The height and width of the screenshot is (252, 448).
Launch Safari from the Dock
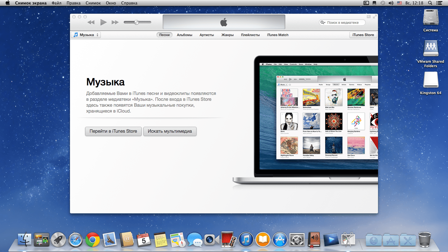pos(76,240)
